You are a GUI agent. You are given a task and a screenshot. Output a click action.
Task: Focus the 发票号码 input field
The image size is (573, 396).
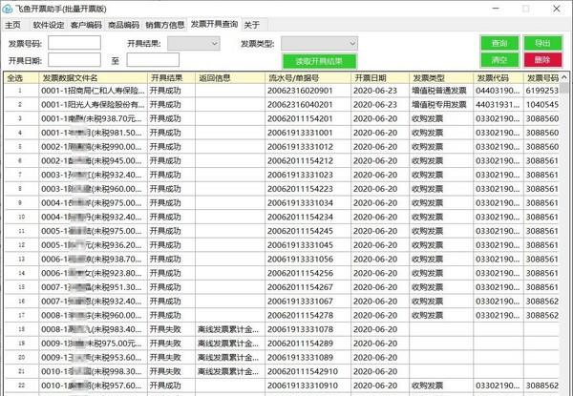[x=74, y=43]
